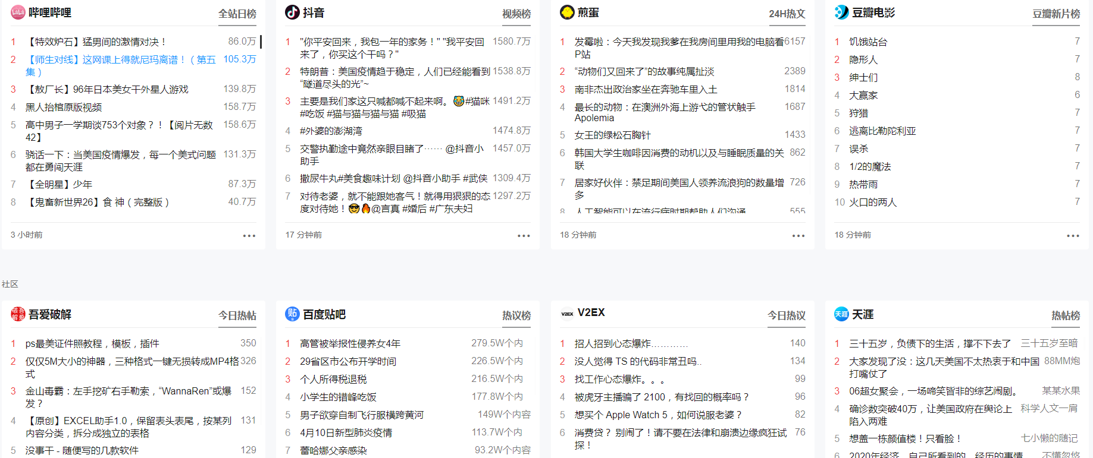Image resolution: width=1093 pixels, height=458 pixels.
Task: Open the #外婆的澎湖湾 topic
Action: coord(331,131)
